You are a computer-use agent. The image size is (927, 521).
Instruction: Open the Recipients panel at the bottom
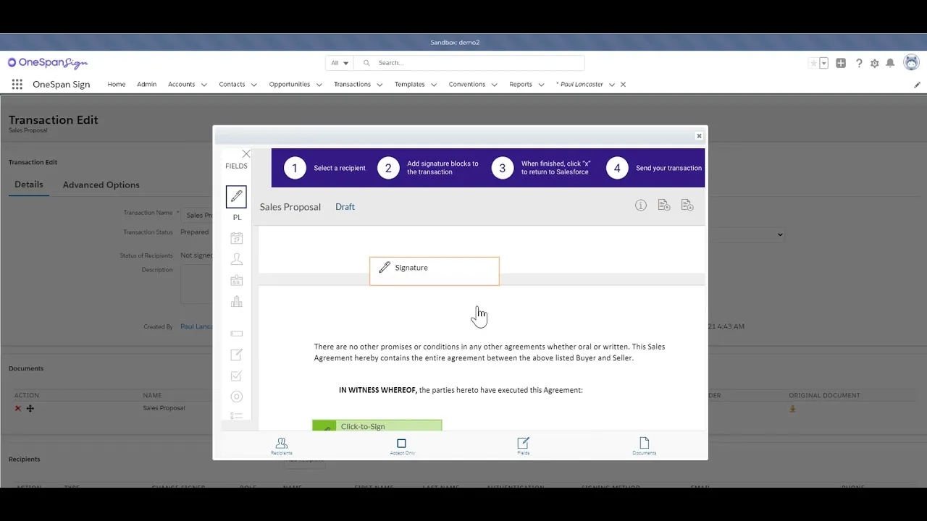(281, 444)
